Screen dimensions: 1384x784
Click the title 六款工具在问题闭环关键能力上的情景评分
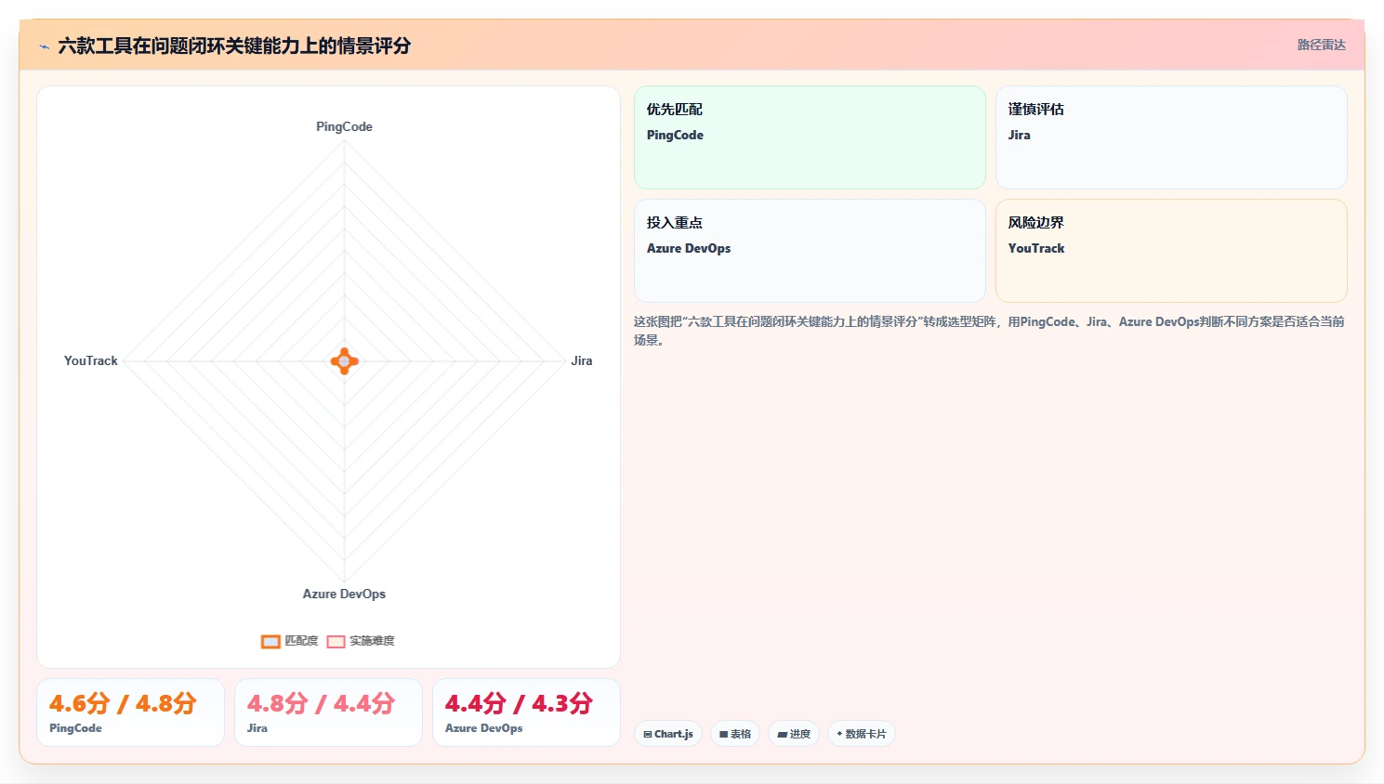coord(234,46)
